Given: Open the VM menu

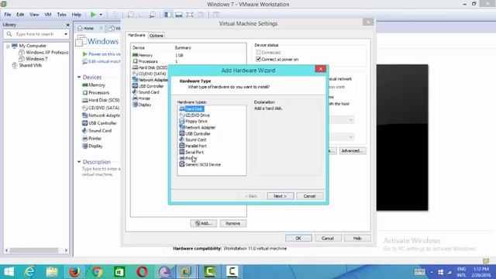Looking at the screenshot, I should [x=48, y=15].
